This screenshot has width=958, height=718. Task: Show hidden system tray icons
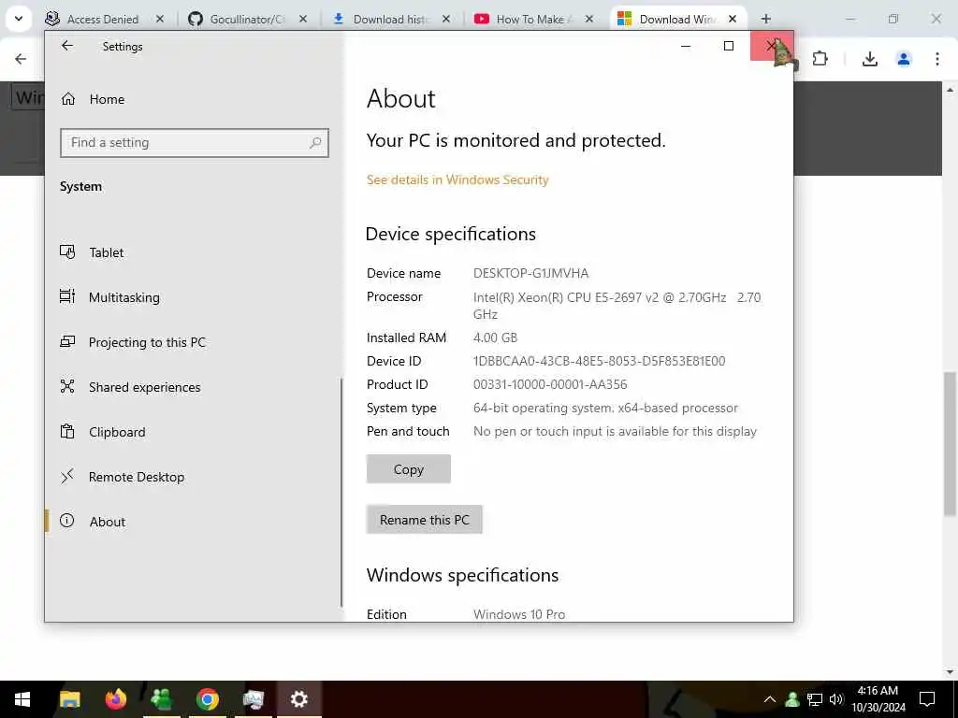point(770,699)
